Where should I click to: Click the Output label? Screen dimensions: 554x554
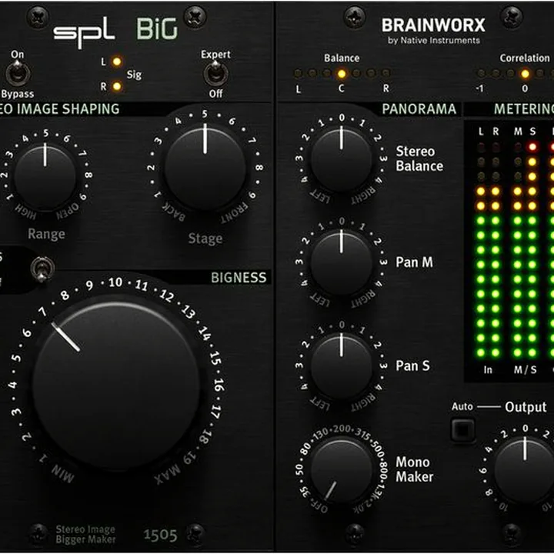pos(526,407)
